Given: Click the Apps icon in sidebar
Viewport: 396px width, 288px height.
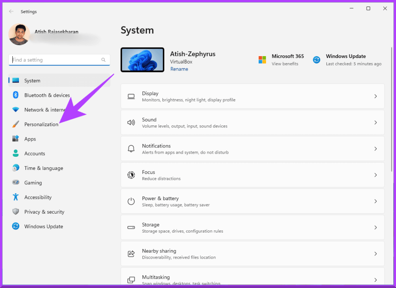Looking at the screenshot, I should click(x=15, y=139).
